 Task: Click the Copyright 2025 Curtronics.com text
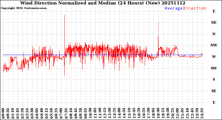pos(23,8)
